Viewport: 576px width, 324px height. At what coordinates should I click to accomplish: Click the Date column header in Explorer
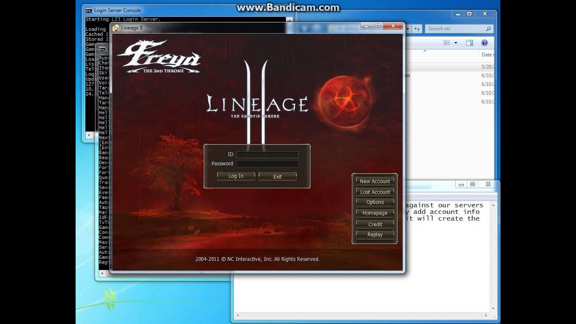click(x=487, y=55)
